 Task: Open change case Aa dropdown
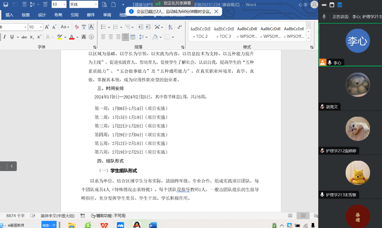(x=65, y=27)
